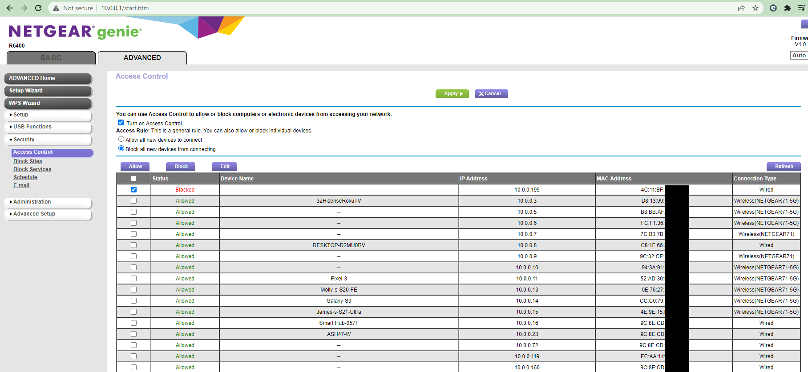Click IP address 10.0.0.11 cell
Screen dimensions: 808x372
[527, 279]
